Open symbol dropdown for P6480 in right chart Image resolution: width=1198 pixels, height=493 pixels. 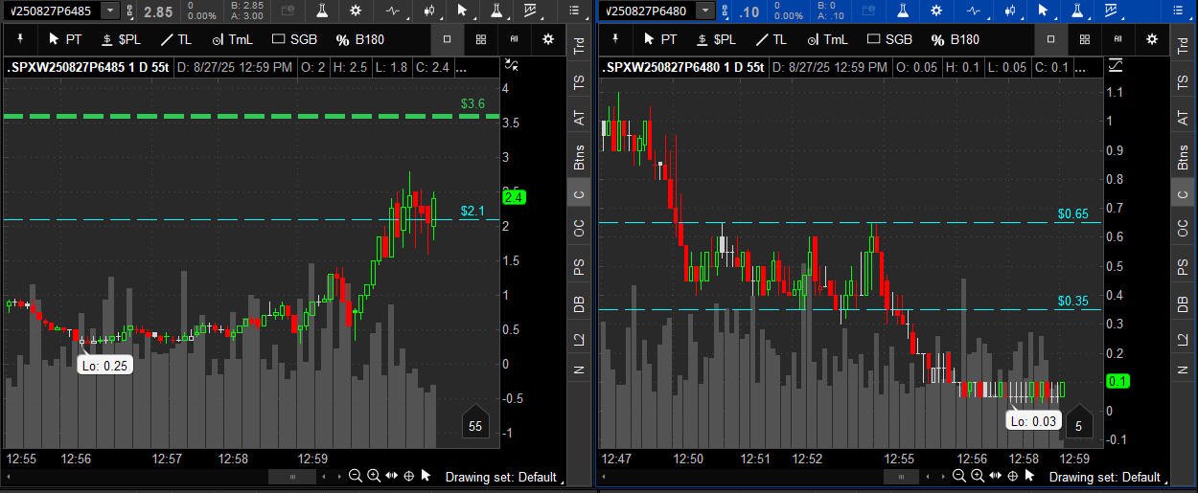[x=705, y=11]
